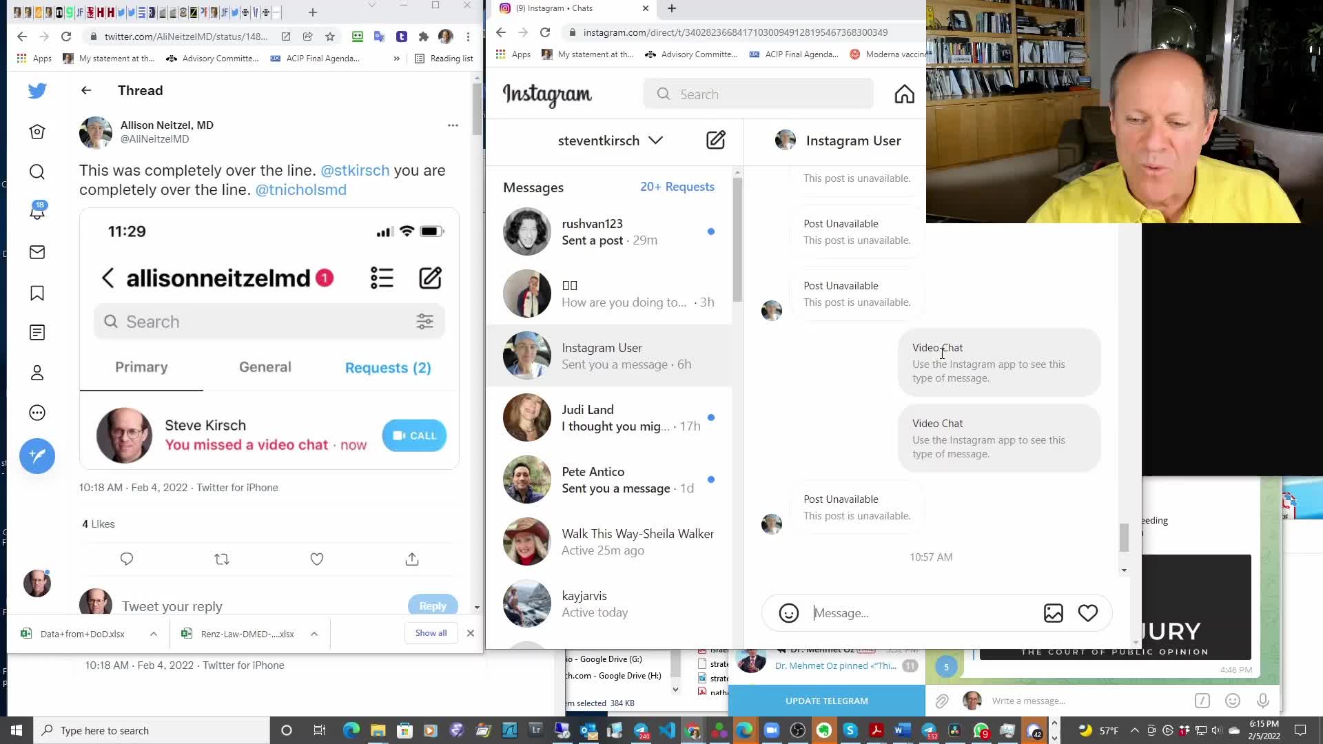1323x744 pixels.
Task: Open the emoji picker in message box
Action: point(788,613)
